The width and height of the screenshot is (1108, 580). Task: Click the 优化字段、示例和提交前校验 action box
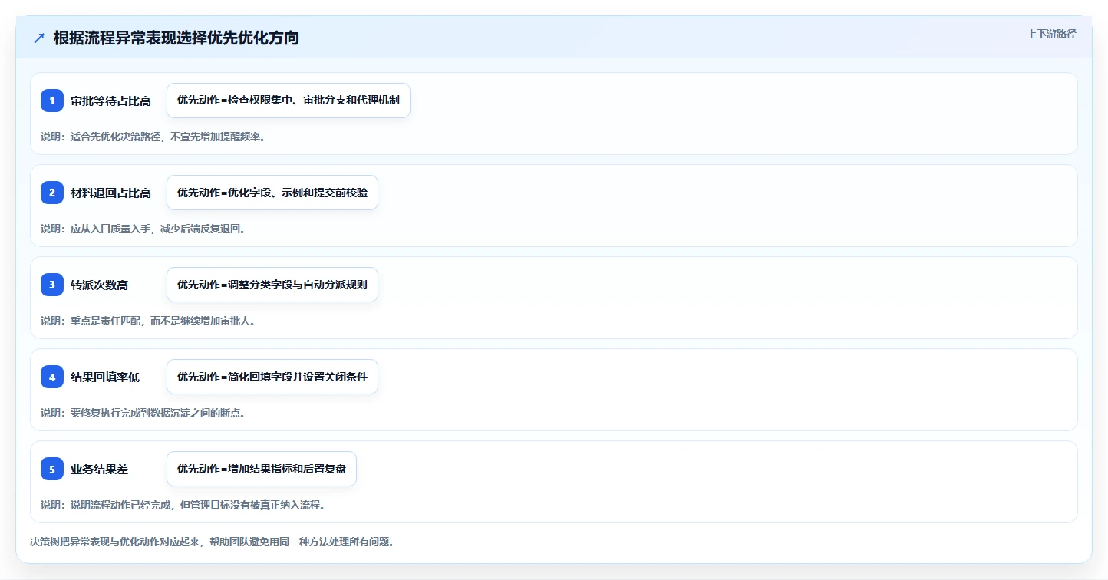pyautogui.click(x=272, y=193)
